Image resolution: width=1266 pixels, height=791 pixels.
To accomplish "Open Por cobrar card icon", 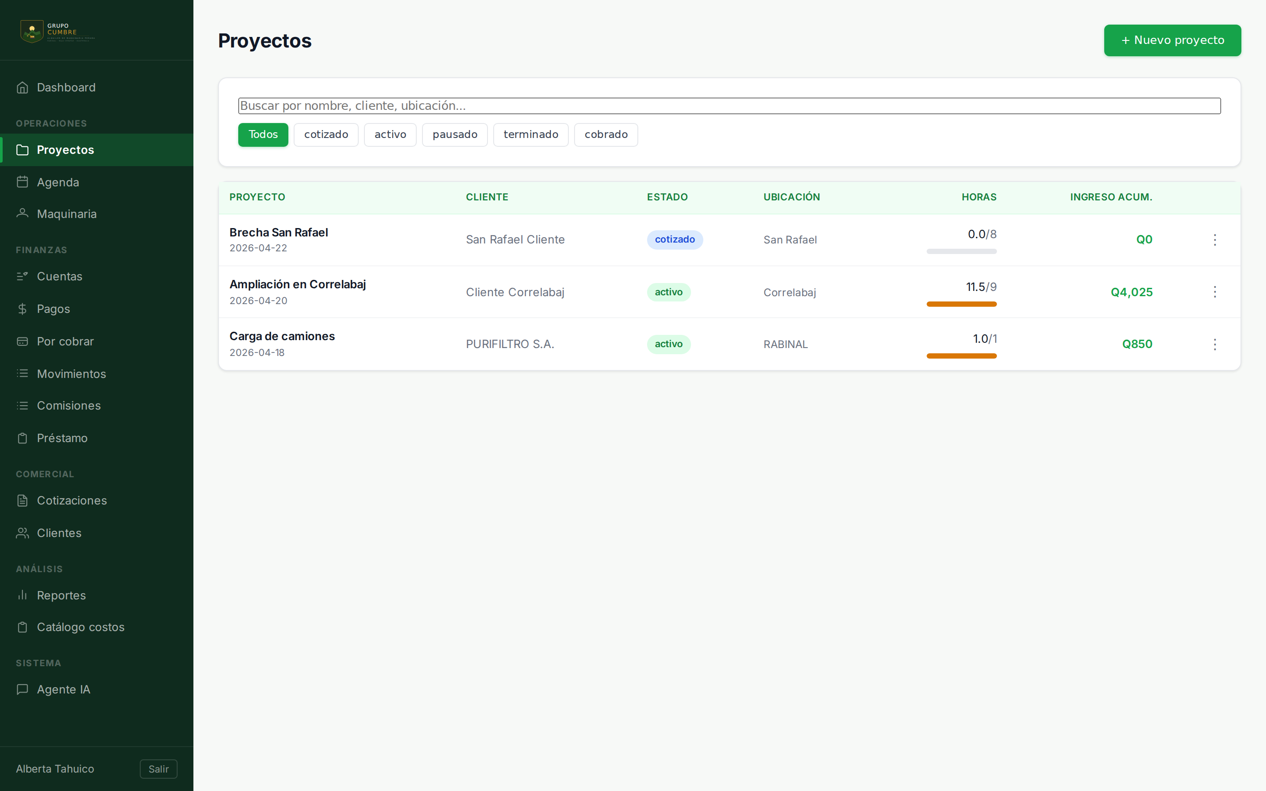I will tap(22, 341).
